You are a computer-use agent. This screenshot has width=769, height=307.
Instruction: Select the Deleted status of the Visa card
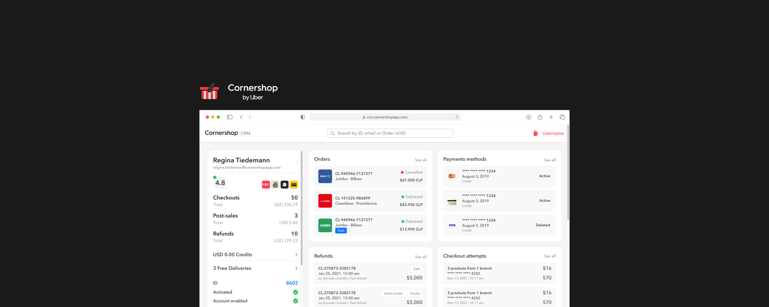[543, 225]
